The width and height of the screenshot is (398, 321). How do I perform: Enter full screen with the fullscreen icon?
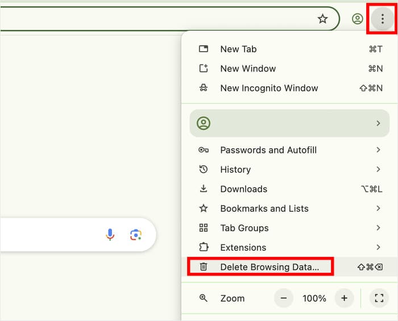(x=379, y=298)
